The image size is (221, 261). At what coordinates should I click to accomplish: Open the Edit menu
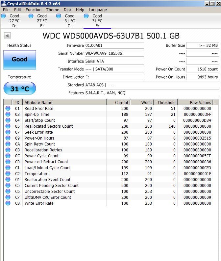click(17, 10)
